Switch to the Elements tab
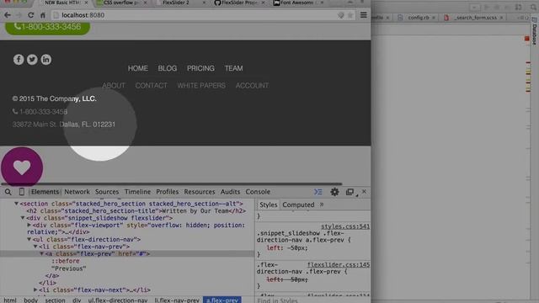This screenshot has height=303, width=539. point(45,192)
